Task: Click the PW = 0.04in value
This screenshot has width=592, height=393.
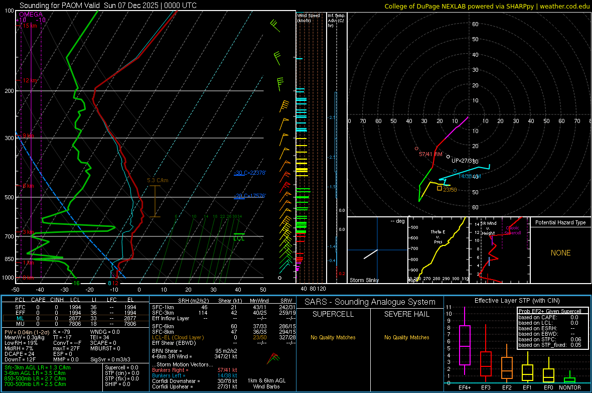Action: tap(26, 332)
